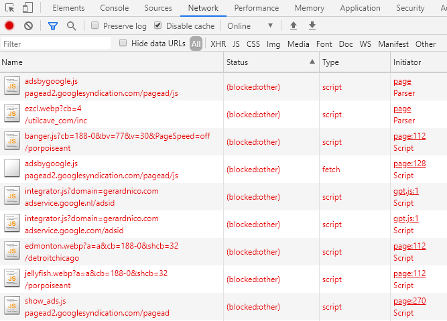
Task: Click the Filter text input field
Action: click(x=56, y=44)
